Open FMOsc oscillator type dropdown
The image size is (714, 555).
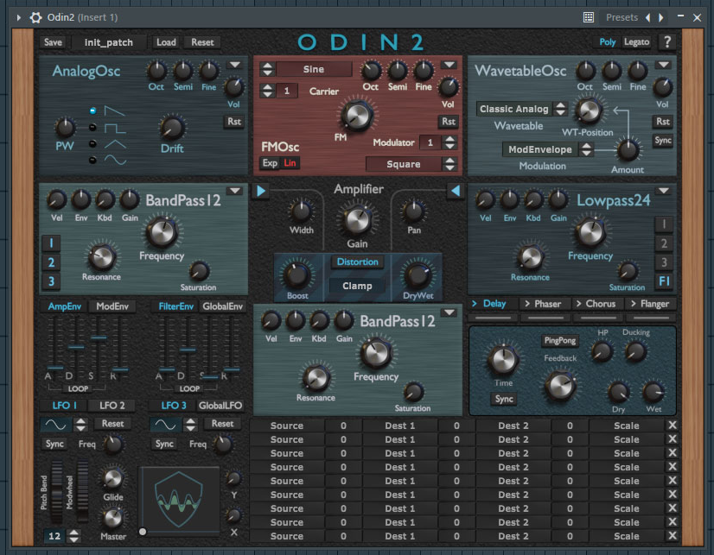coord(449,65)
